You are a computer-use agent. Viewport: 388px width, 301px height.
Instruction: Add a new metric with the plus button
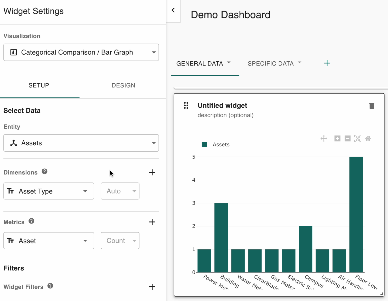click(x=152, y=222)
